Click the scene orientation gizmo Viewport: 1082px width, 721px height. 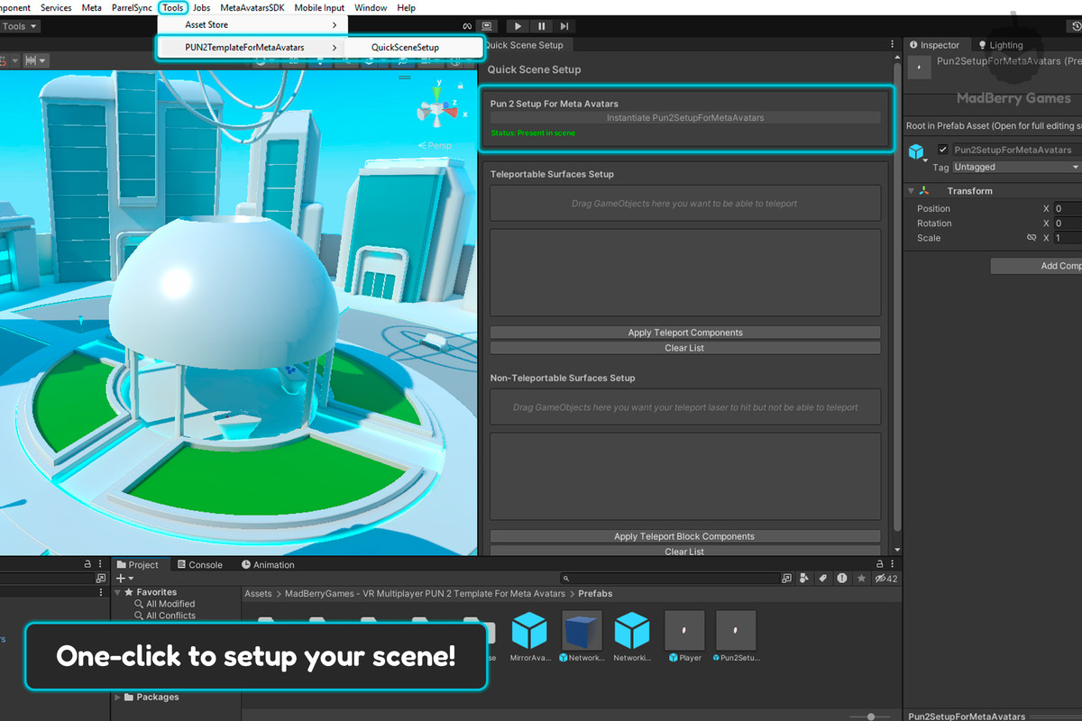pyautogui.click(x=437, y=109)
